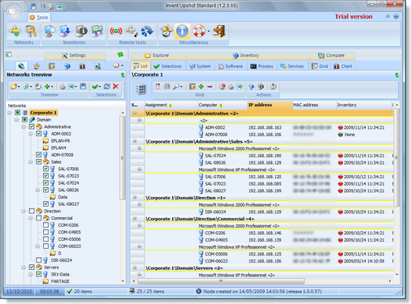
Task: Click the blue information icon in Miscellaneous
Action: tap(182, 31)
